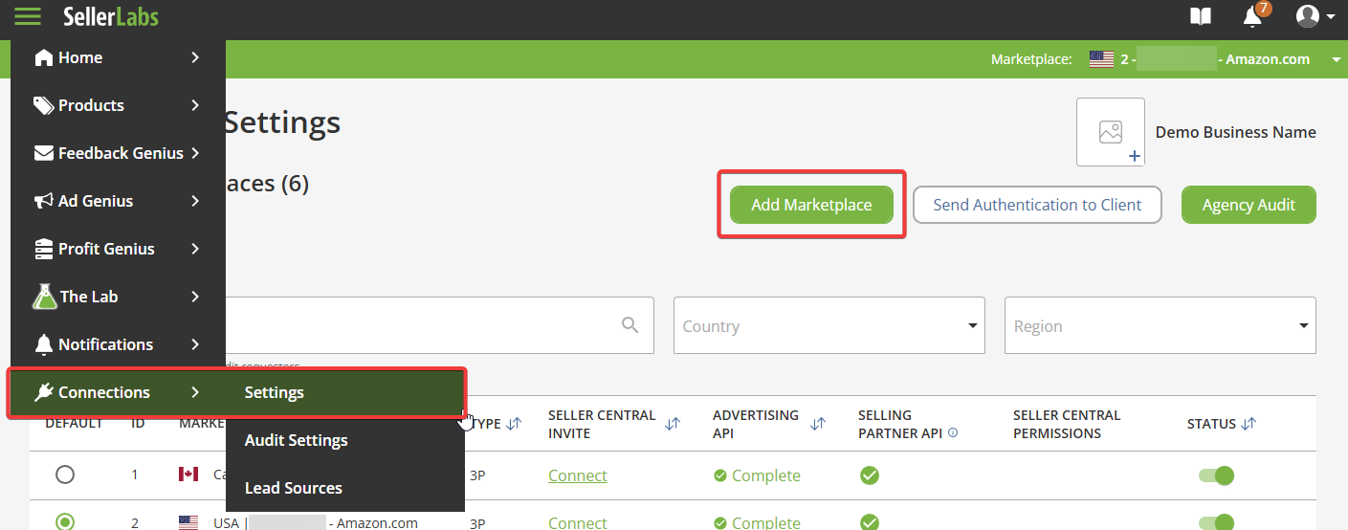Open the book documentation icon
1348x530 pixels.
(x=1200, y=16)
